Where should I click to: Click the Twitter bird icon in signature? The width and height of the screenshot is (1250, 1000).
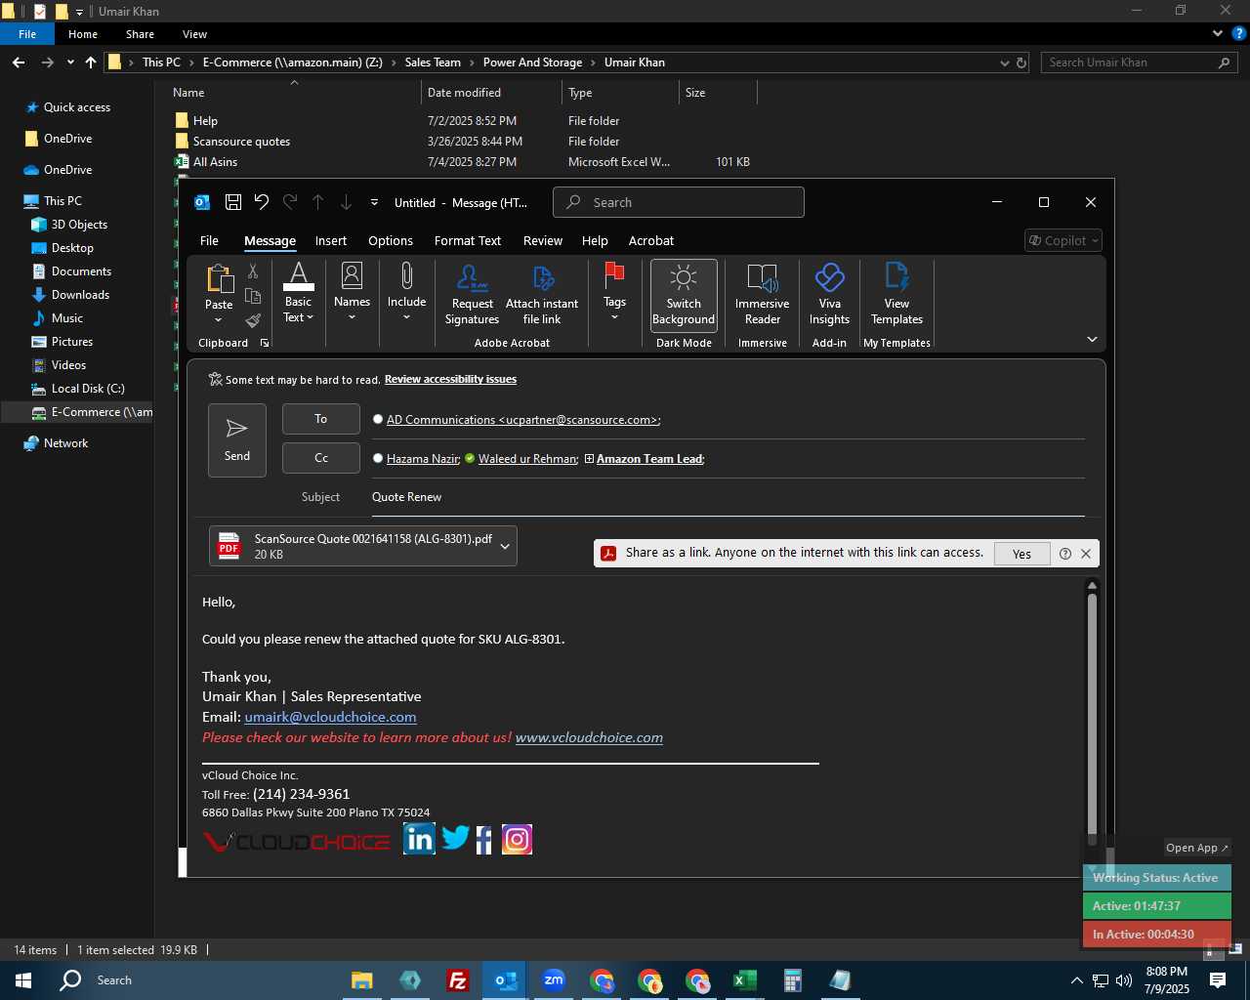pos(455,837)
